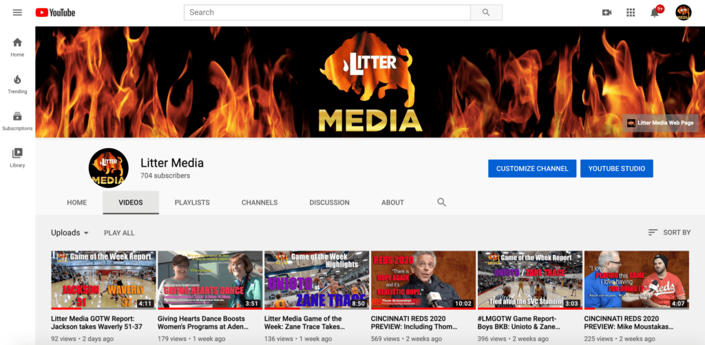Open the hamburger guide menu
Viewport: 705px width, 345px height.
pyautogui.click(x=17, y=12)
